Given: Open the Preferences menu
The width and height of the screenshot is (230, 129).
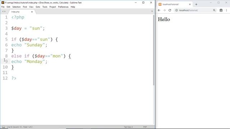Looking at the screenshot, I should pos(63,7).
